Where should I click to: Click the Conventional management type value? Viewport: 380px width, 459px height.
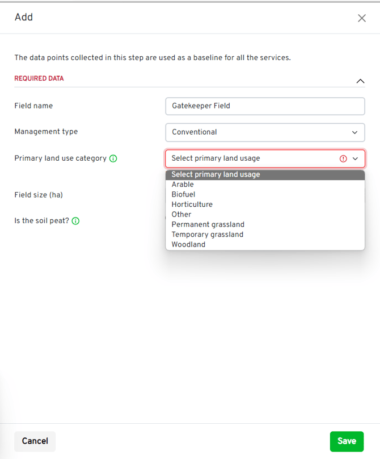point(195,132)
